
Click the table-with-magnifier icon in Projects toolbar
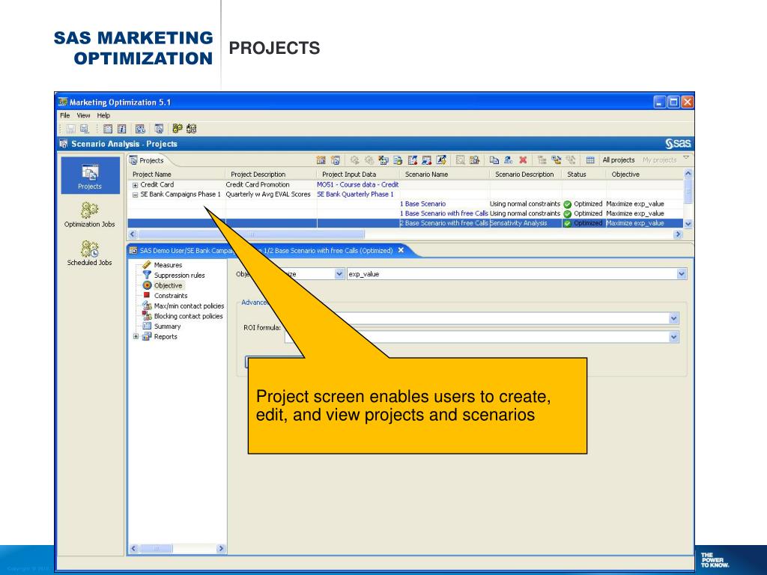(x=474, y=160)
